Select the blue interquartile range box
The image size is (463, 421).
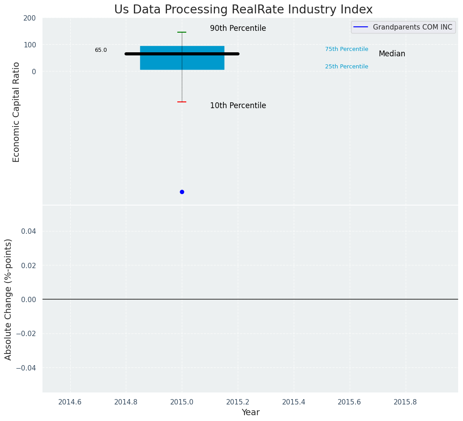157,63
